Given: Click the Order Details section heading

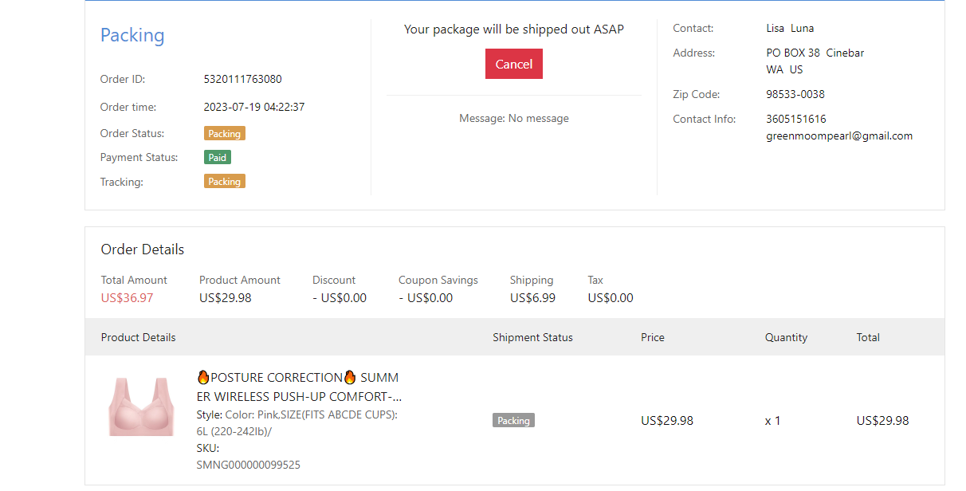Looking at the screenshot, I should click(x=142, y=249).
